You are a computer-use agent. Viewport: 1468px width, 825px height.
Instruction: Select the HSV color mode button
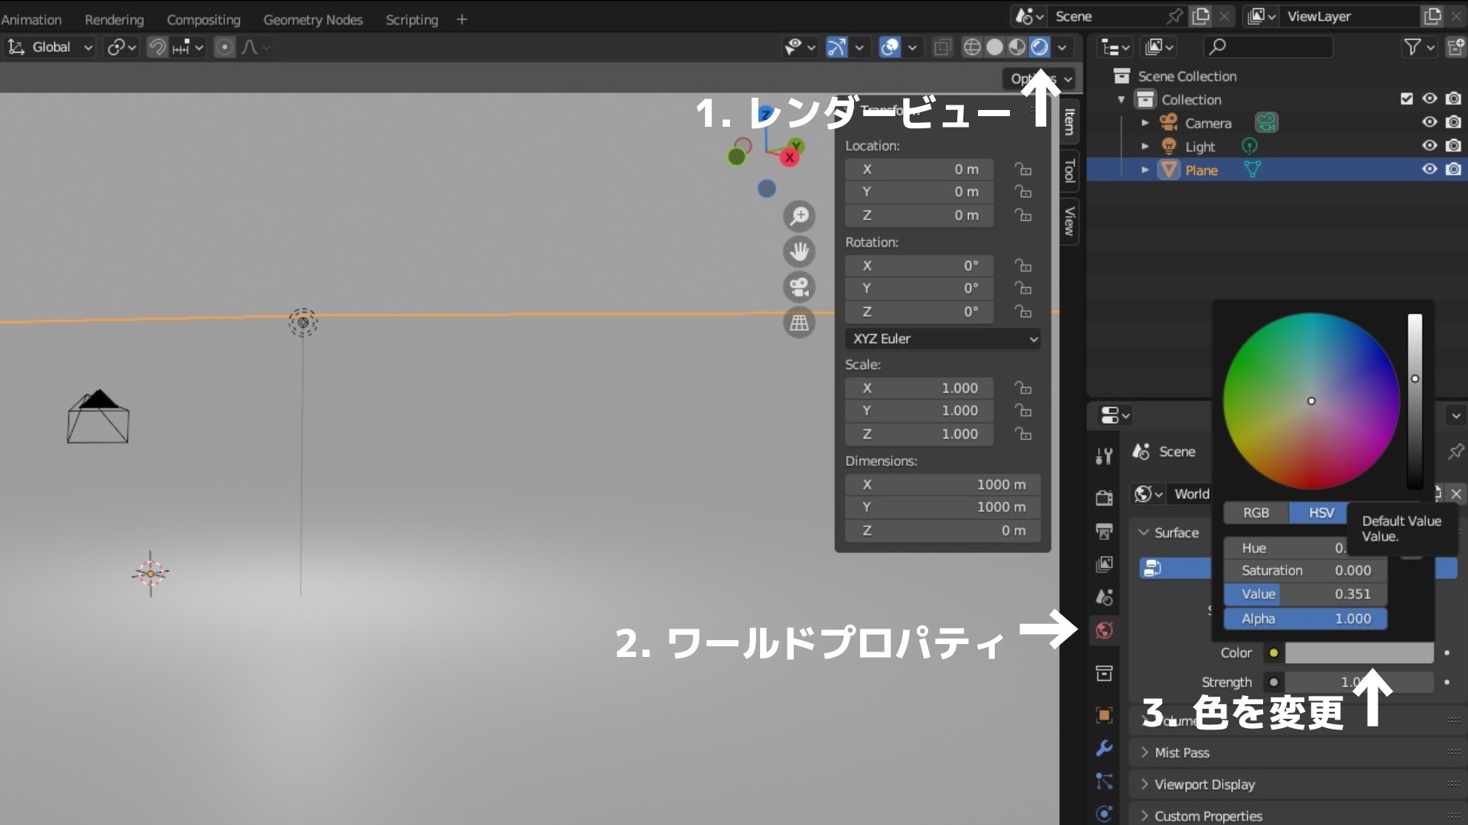pyautogui.click(x=1320, y=513)
